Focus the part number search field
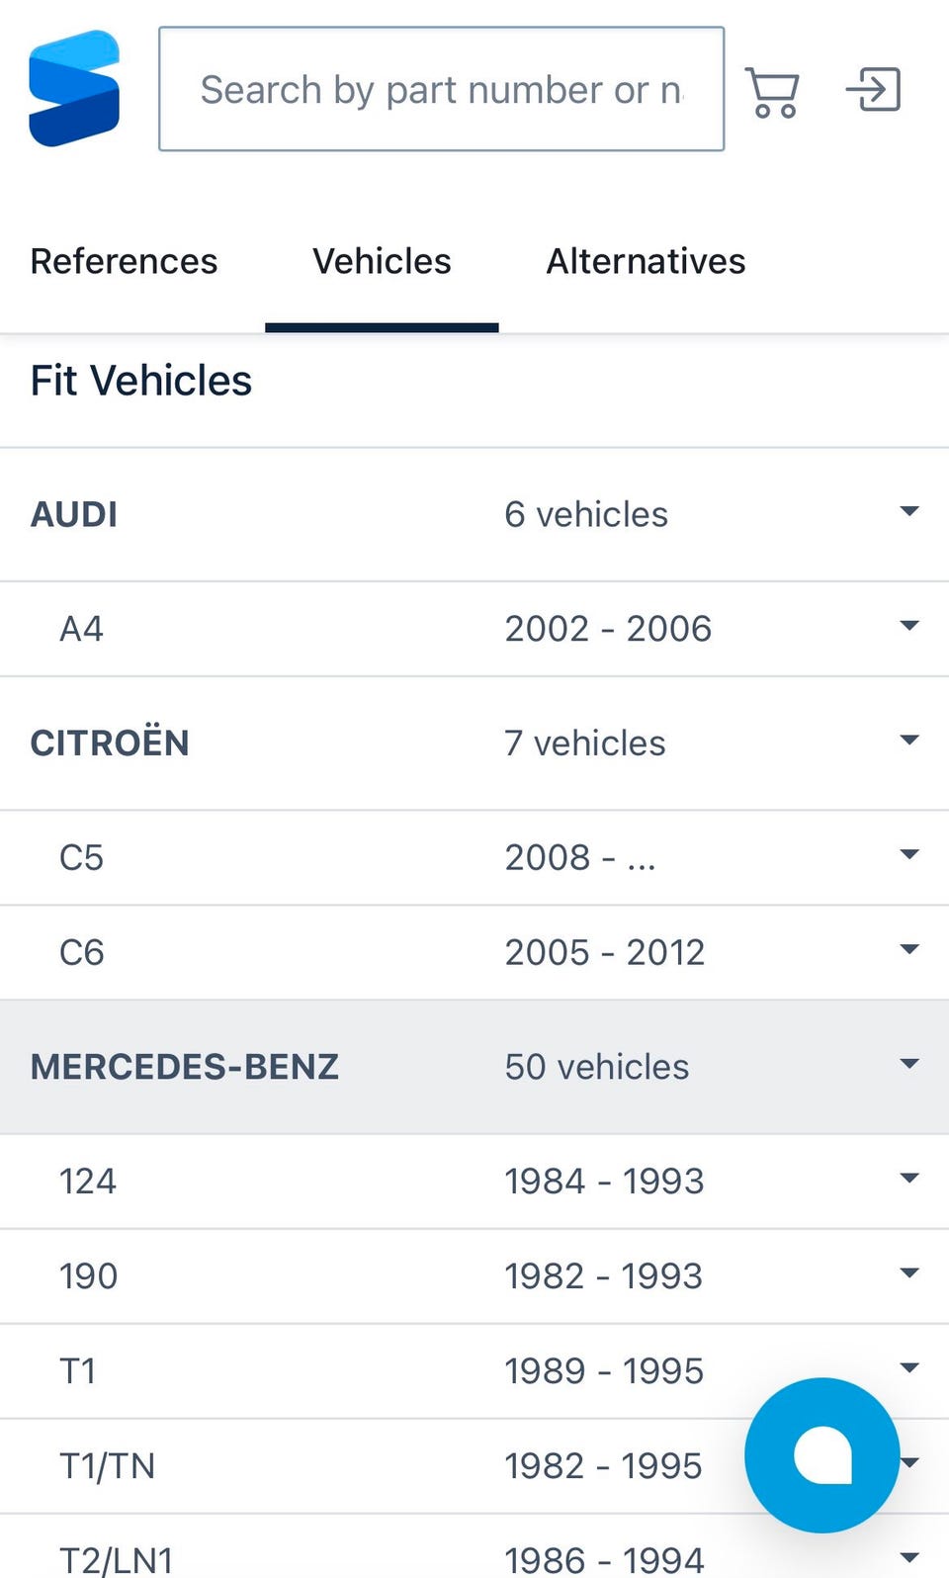949x1578 pixels. pos(441,90)
